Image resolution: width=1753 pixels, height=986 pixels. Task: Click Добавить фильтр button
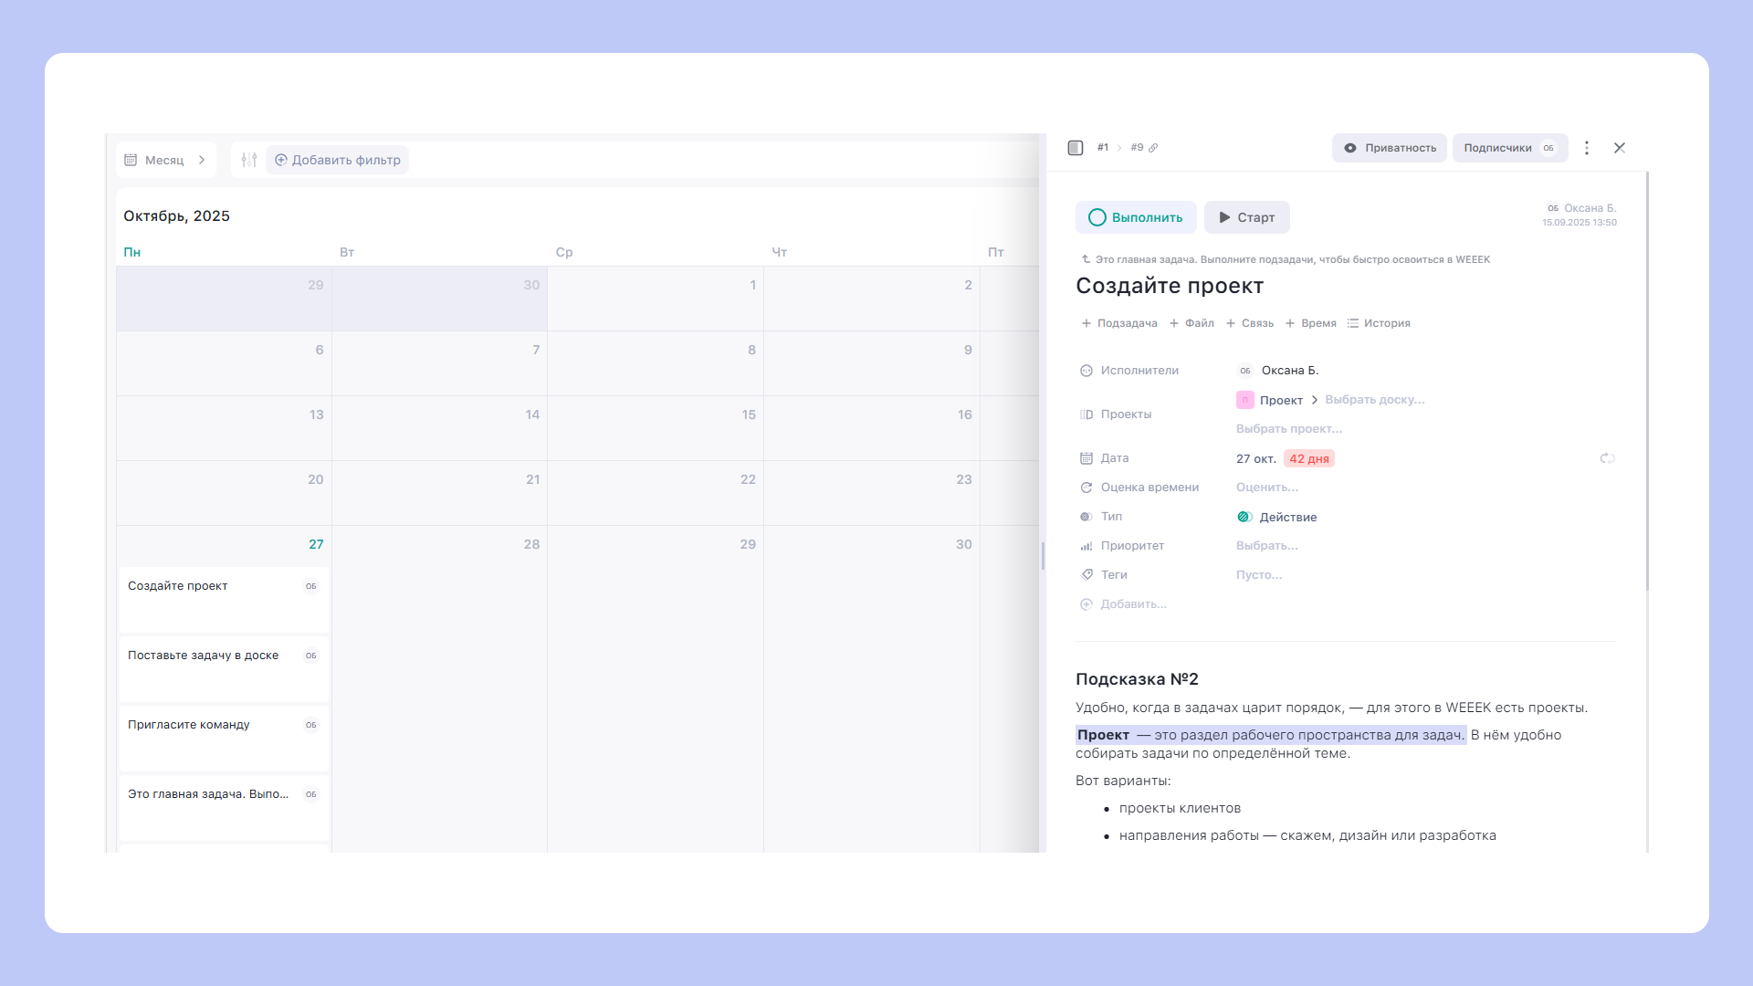coord(338,160)
